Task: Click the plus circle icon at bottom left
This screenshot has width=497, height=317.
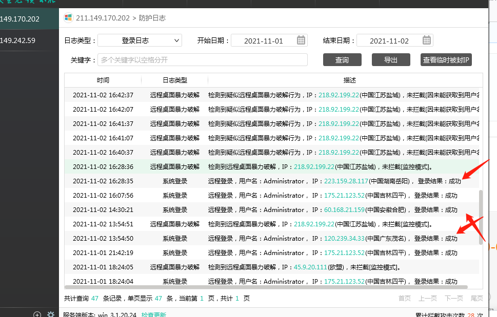Action: pos(36,314)
